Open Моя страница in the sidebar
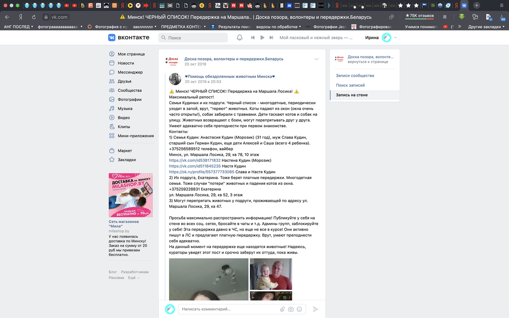The height and width of the screenshot is (318, 509). [x=131, y=54]
